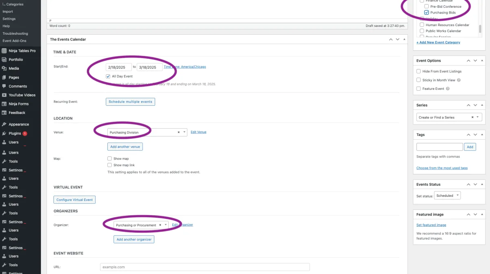Click help icon next to Feature Event
490x274 pixels.
tap(448, 89)
